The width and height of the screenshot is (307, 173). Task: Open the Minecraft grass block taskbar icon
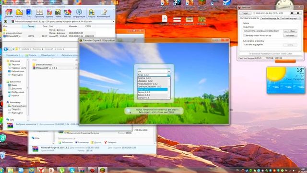(103, 170)
